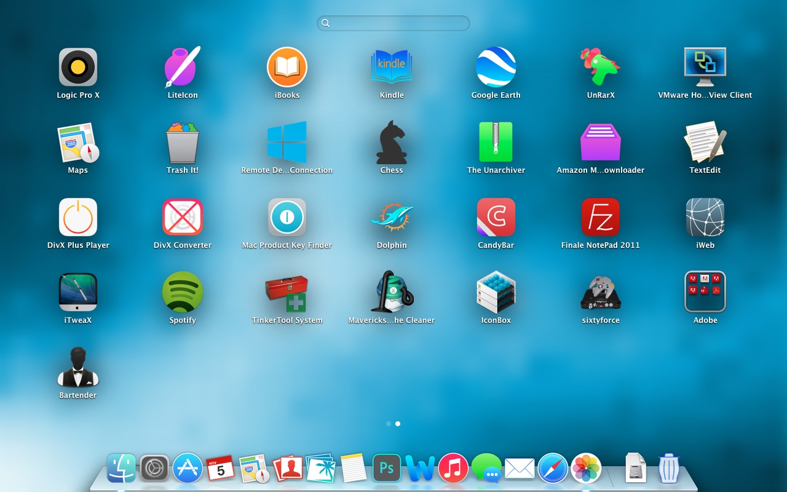Launch Trash It! app
This screenshot has width=787, height=492.
coord(183,142)
